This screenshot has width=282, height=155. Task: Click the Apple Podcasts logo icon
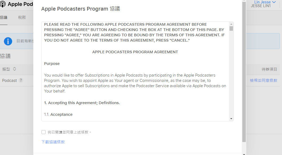[x=2, y=4]
